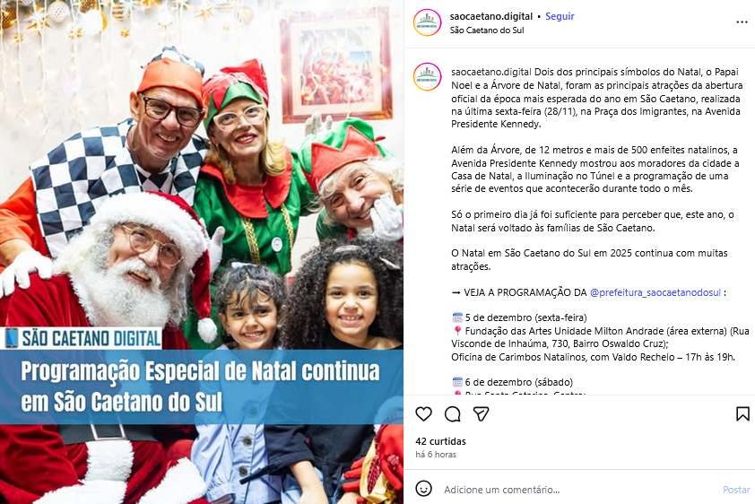
Task: Click the São Caetano Digital banner on image
Action: (x=82, y=338)
